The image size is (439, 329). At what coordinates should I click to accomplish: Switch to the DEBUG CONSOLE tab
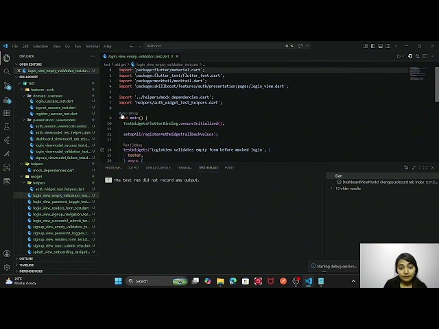click(x=158, y=167)
